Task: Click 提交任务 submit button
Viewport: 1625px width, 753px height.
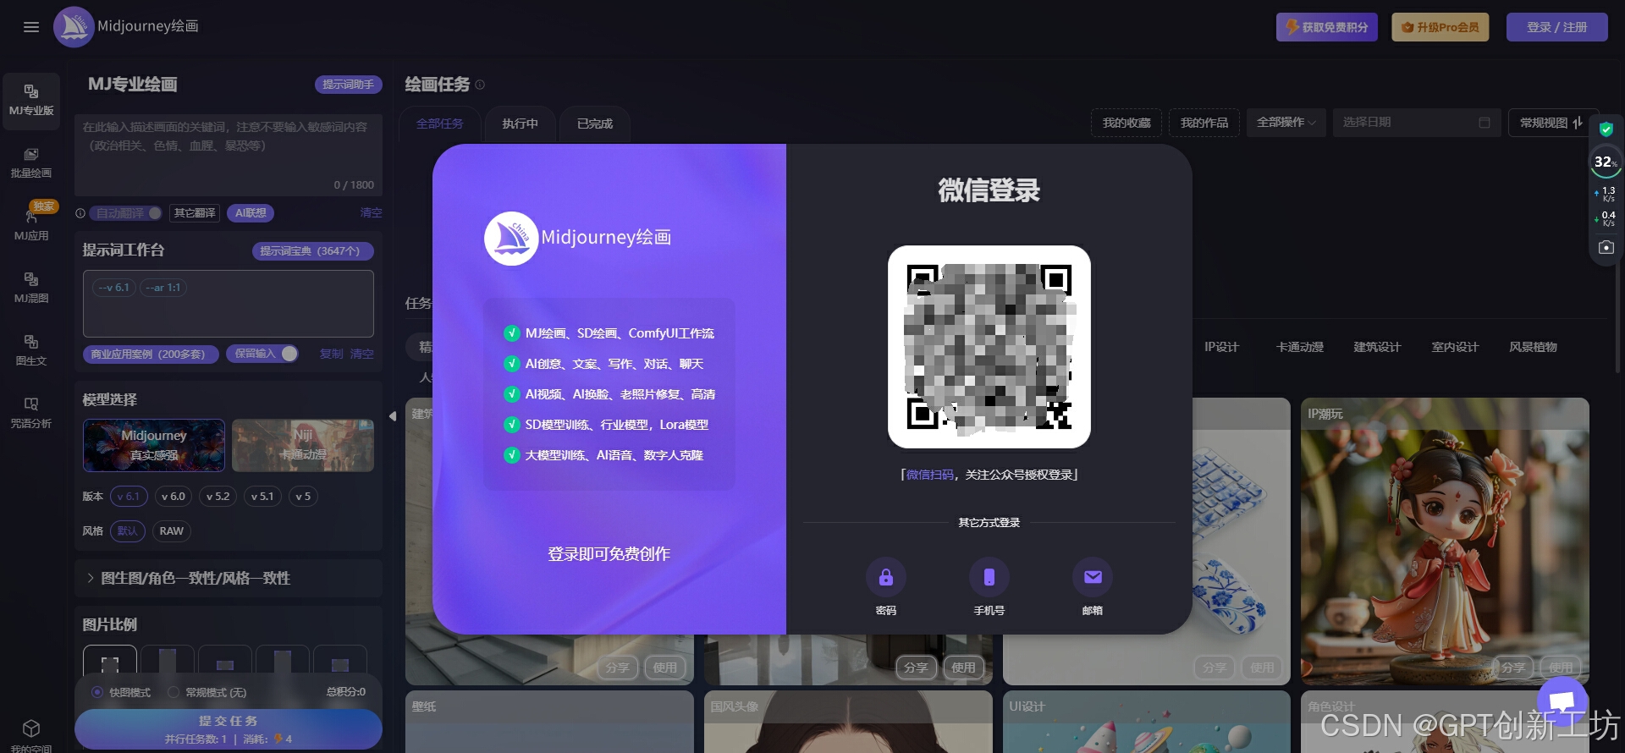Action: (x=229, y=728)
